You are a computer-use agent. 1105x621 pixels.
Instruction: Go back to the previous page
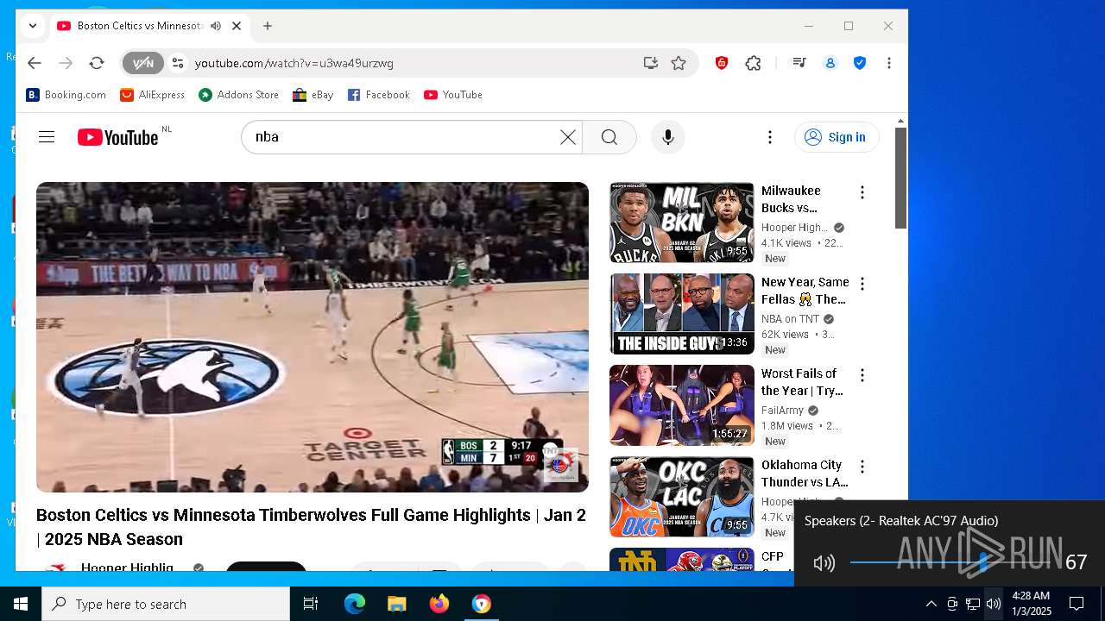[35, 63]
